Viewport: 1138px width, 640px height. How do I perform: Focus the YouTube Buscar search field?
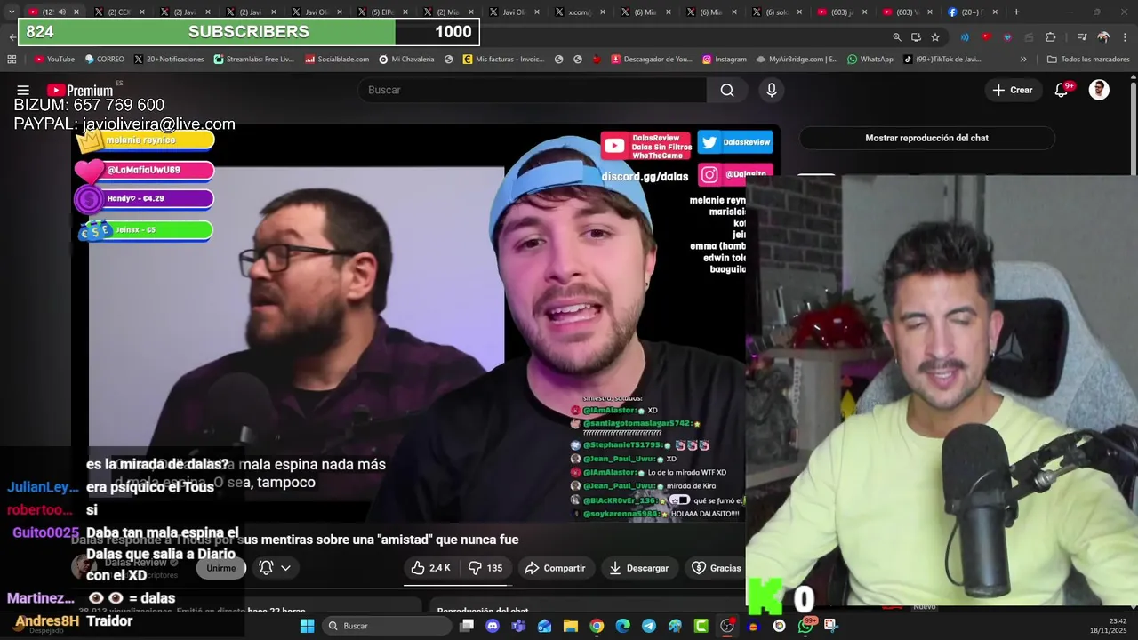point(532,90)
